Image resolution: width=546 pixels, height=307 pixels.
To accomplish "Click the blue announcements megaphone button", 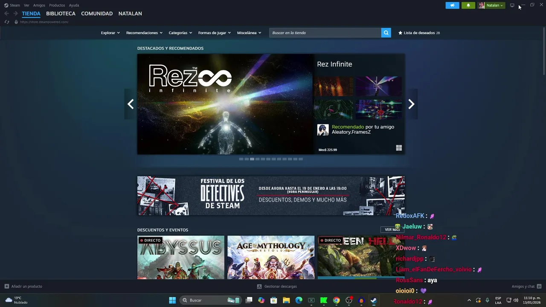I will 452,5.
